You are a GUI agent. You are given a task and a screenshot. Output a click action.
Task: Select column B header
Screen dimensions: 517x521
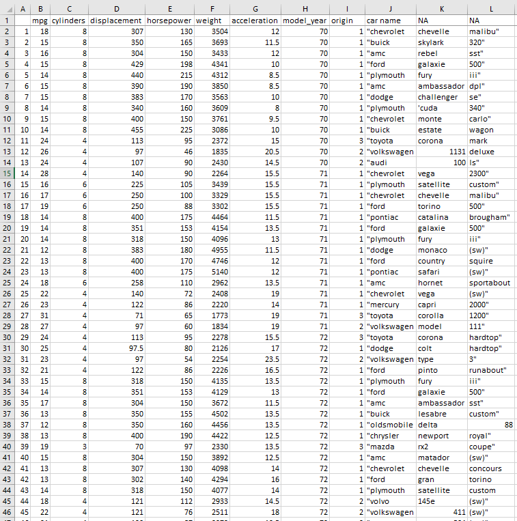(x=40, y=9)
